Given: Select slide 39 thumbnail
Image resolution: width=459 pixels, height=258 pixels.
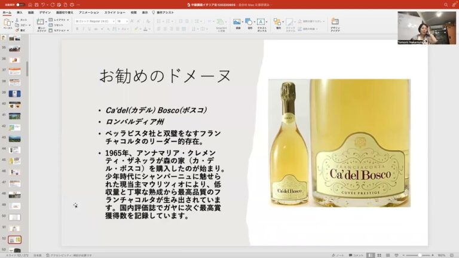Looking at the screenshot, I should pyautogui.click(x=14, y=94).
